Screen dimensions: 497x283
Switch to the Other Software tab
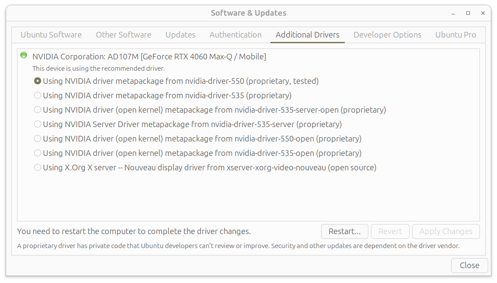pyautogui.click(x=123, y=35)
